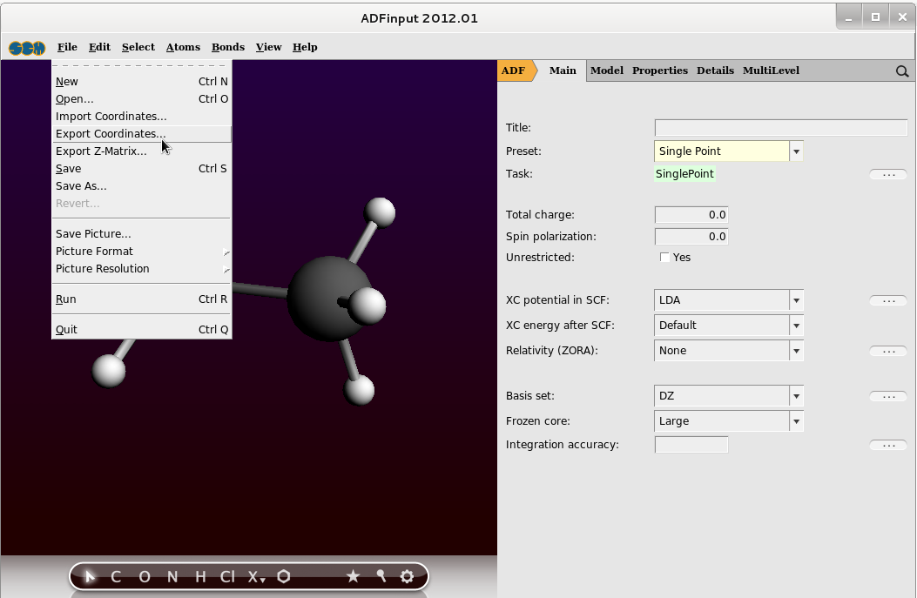Click the ellipsis button next to Task
917x598 pixels.
(888, 175)
